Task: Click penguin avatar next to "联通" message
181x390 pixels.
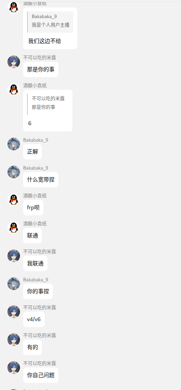Action: coord(14,228)
